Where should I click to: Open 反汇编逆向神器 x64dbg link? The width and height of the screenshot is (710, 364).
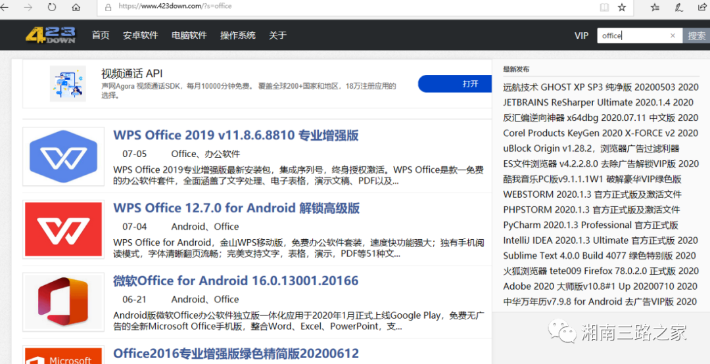coord(601,118)
